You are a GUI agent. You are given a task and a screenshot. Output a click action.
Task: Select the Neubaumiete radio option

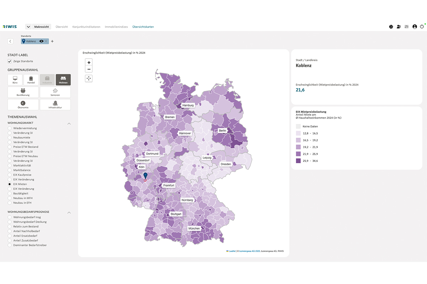[10, 137]
